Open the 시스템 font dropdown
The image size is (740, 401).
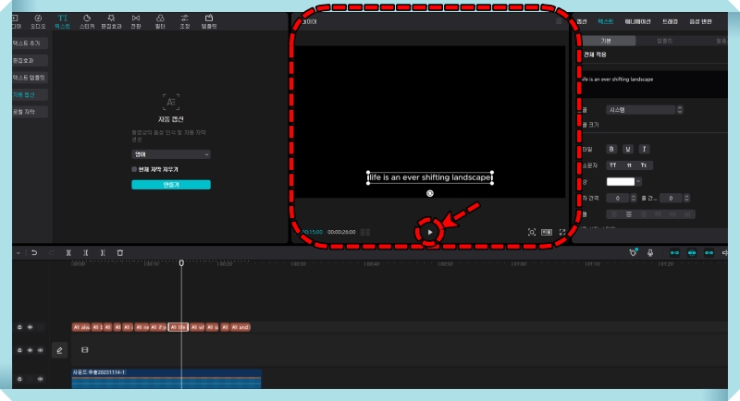coord(641,110)
